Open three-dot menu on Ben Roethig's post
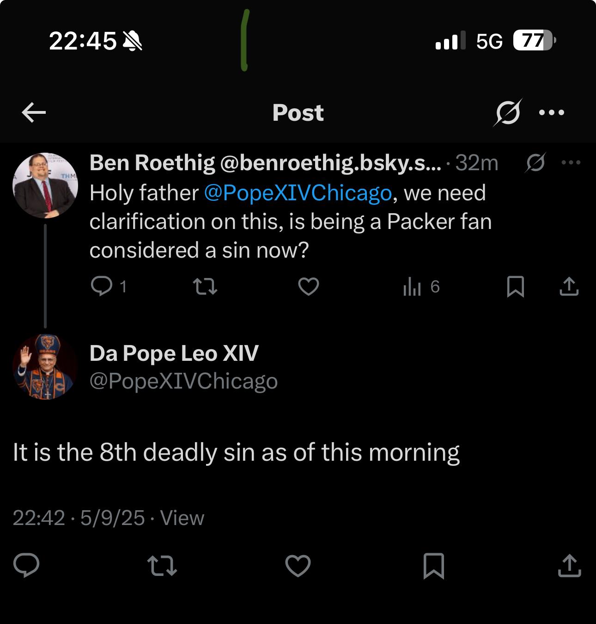 coord(571,162)
